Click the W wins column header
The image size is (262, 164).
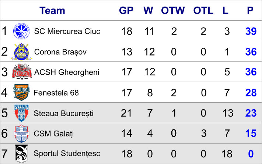(148, 11)
